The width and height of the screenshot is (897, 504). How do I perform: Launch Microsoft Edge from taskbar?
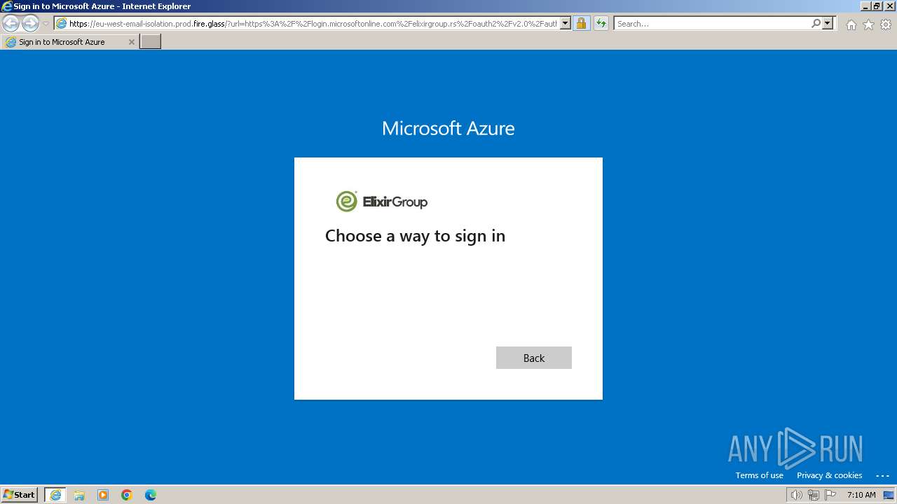coord(151,495)
